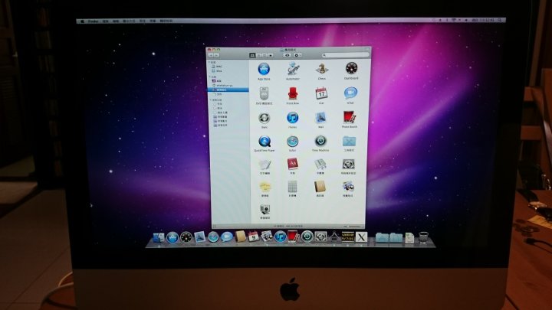This screenshot has width=552, height=310.
Task: Collapse the Search For section in the sidebar
Action: (x=211, y=100)
